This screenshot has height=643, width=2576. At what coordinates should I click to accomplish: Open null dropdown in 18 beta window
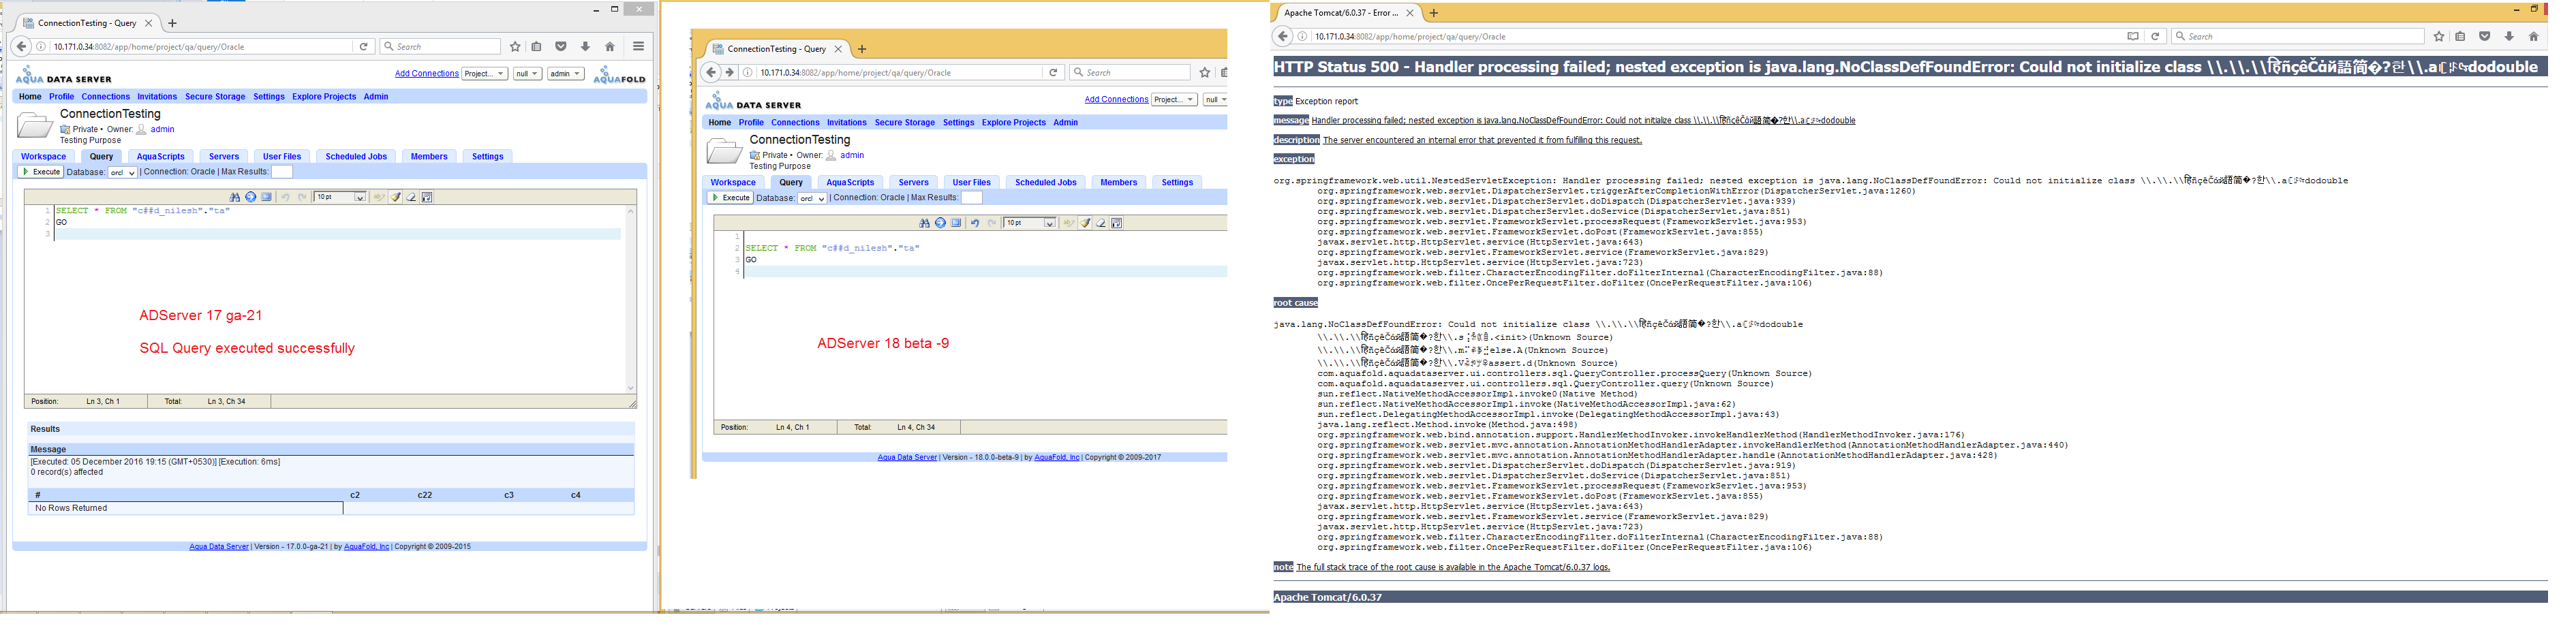point(1215,99)
